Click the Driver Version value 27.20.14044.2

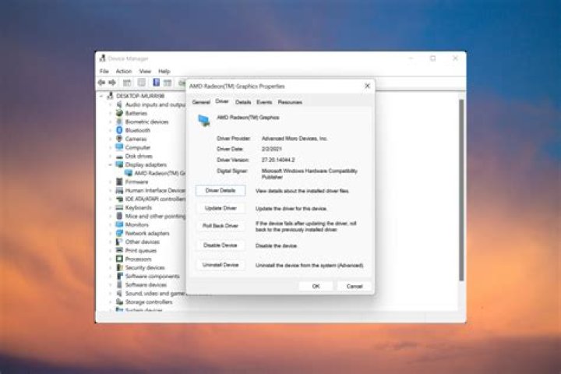pyautogui.click(x=278, y=160)
